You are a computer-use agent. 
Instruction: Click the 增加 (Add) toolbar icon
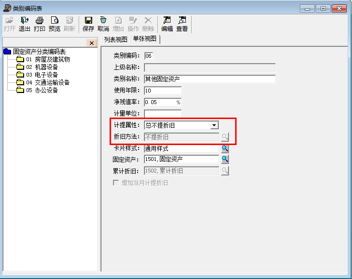(118, 24)
